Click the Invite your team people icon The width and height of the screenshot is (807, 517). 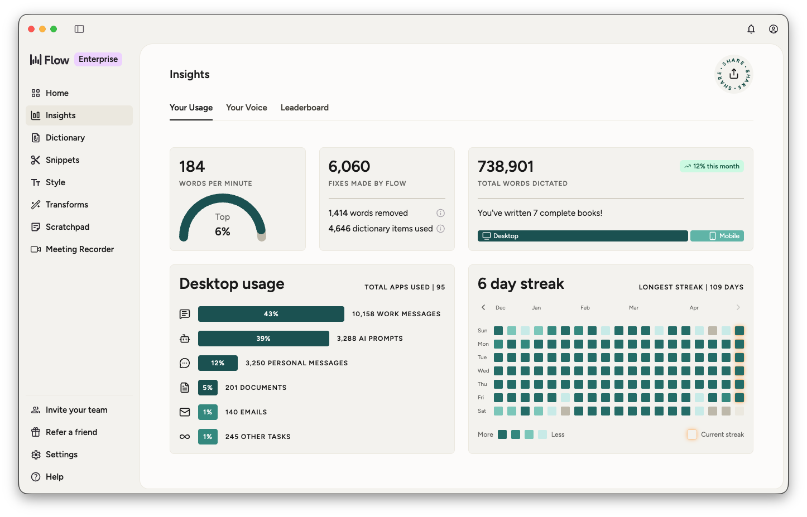36,410
